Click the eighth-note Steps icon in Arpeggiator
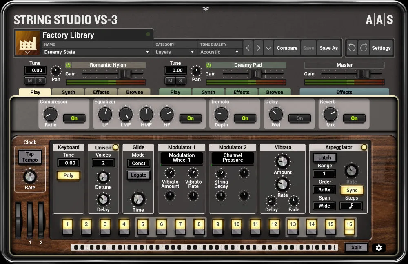This screenshot has height=264, width=408. [x=350, y=206]
